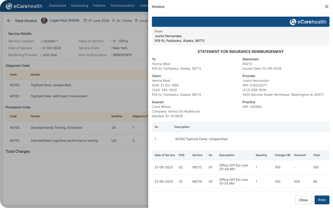The width and height of the screenshot is (333, 208).
Task: Click the provider address 1405 Monroe Street Northeast
Action: pyautogui.click(x=283, y=95)
